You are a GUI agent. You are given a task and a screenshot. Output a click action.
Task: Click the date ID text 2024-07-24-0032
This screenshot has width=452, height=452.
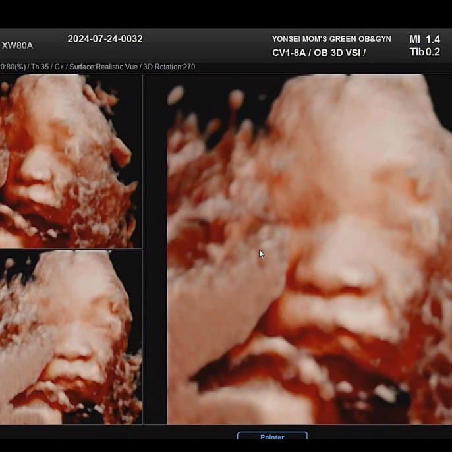click(105, 39)
